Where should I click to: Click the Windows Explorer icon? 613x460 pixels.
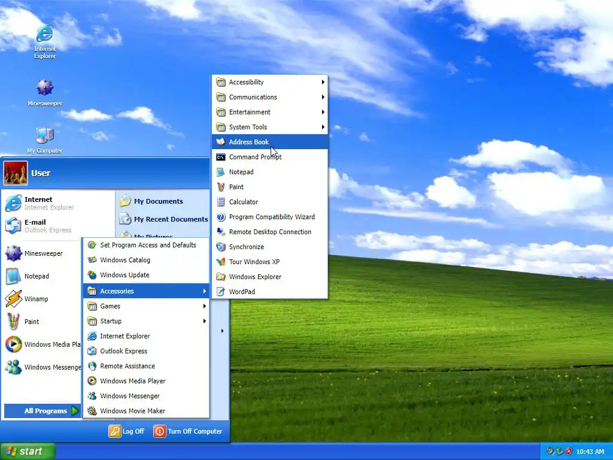tap(221, 277)
